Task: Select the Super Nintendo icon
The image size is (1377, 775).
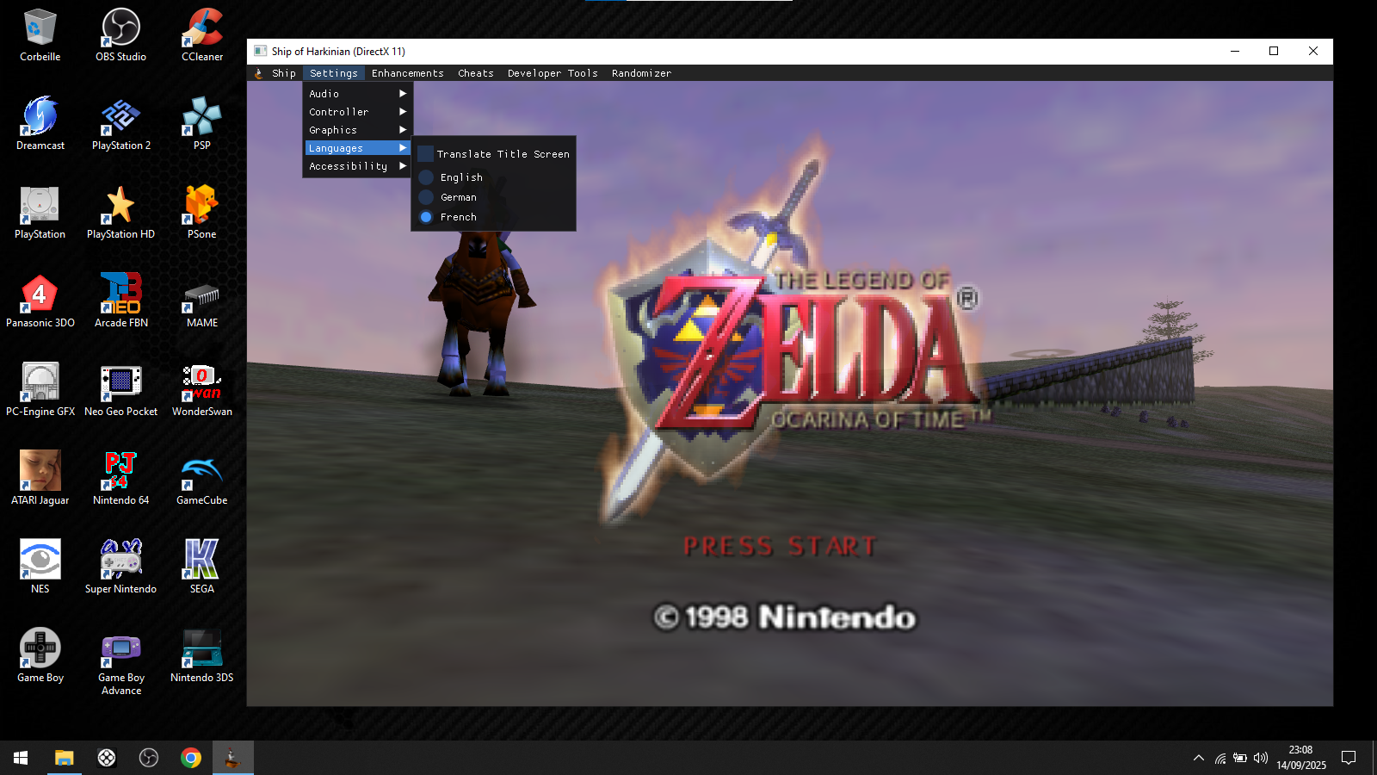Action: coord(120,567)
